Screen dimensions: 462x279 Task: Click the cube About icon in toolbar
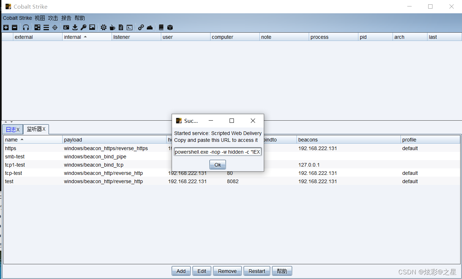point(170,27)
